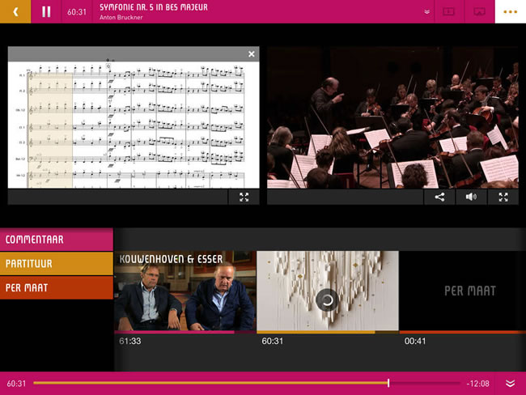The image size is (526, 395).
Task: Pause the symphony playback
Action: [46, 12]
